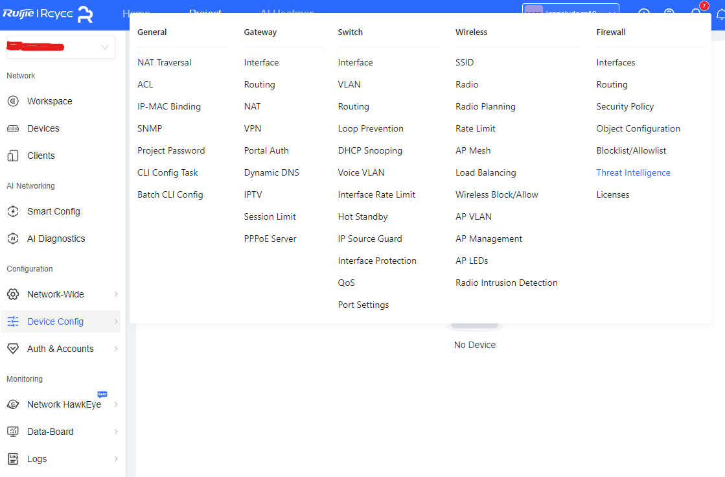Click the AI Diagnostics icon
Viewport: 725px width, 477px height.
click(x=13, y=238)
